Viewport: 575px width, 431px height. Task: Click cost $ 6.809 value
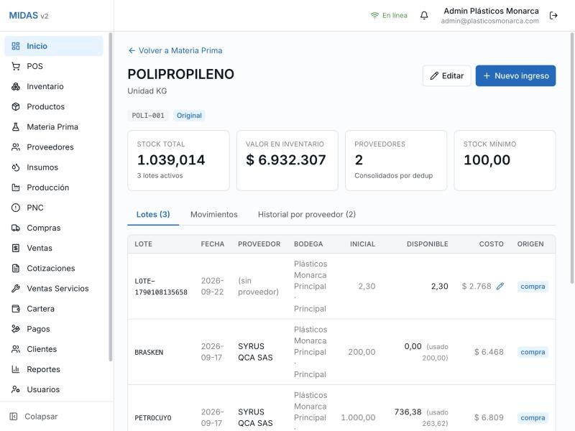click(x=489, y=417)
